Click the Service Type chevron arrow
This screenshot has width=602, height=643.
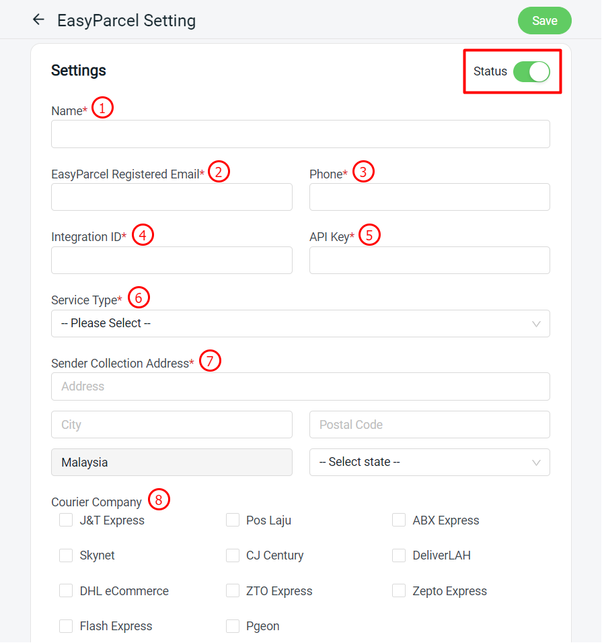(x=536, y=324)
